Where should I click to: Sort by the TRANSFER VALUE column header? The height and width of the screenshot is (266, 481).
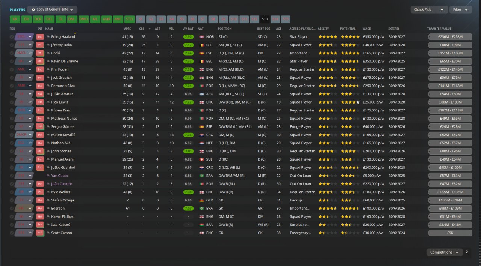click(x=439, y=29)
